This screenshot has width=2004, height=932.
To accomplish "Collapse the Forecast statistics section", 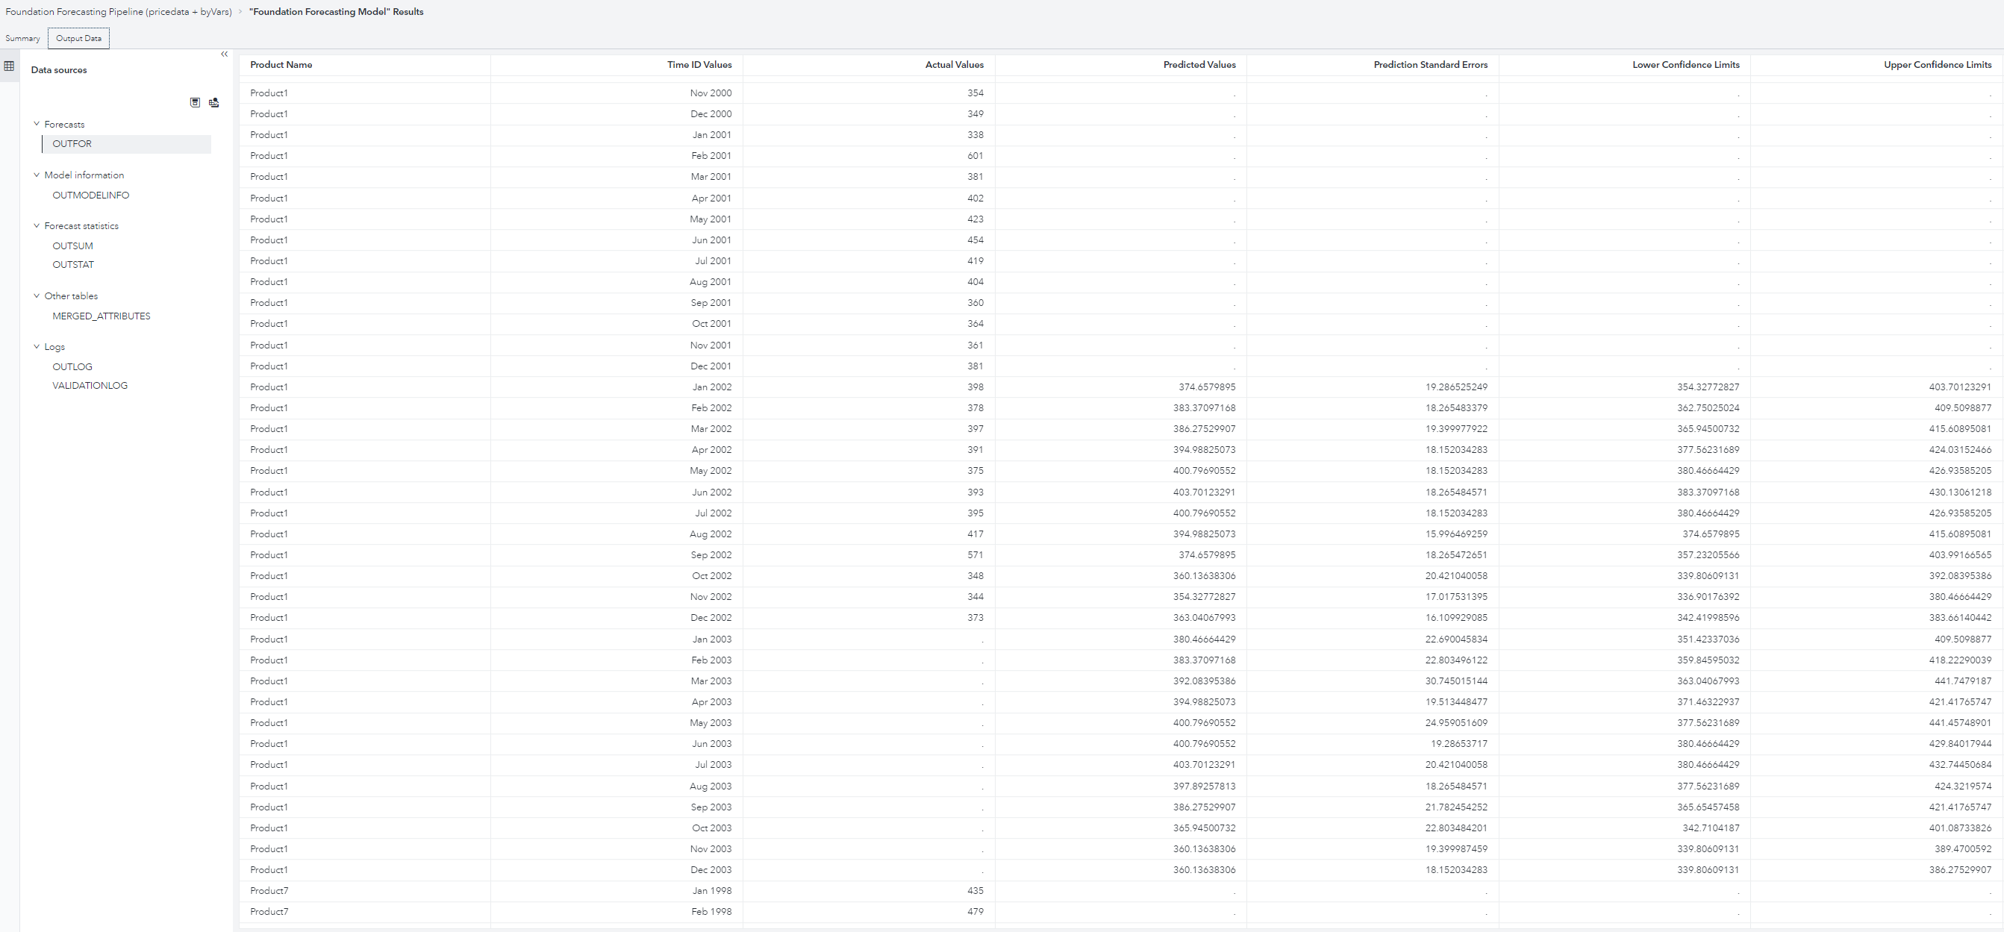I will [37, 225].
